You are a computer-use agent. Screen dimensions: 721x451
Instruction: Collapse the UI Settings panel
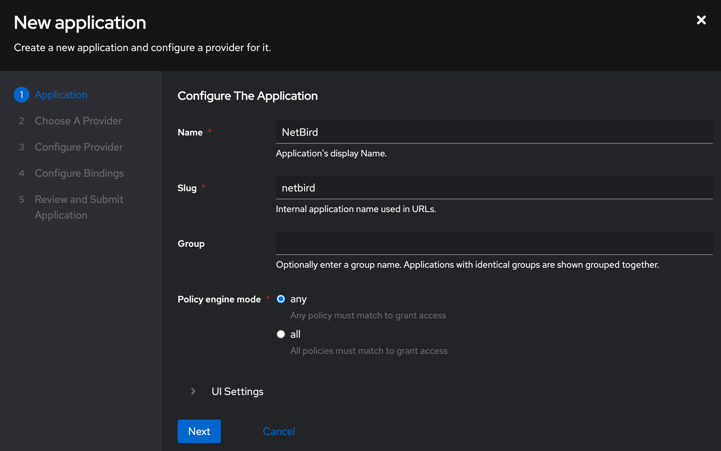[x=238, y=391]
